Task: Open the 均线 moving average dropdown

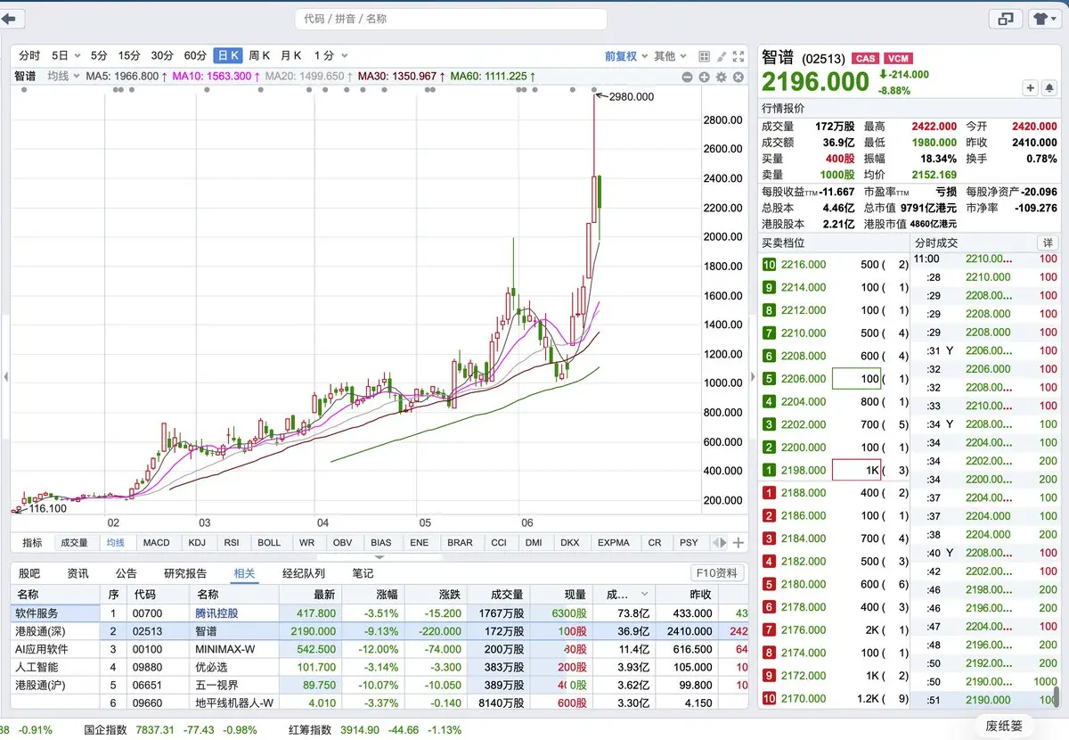Action: click(x=64, y=77)
